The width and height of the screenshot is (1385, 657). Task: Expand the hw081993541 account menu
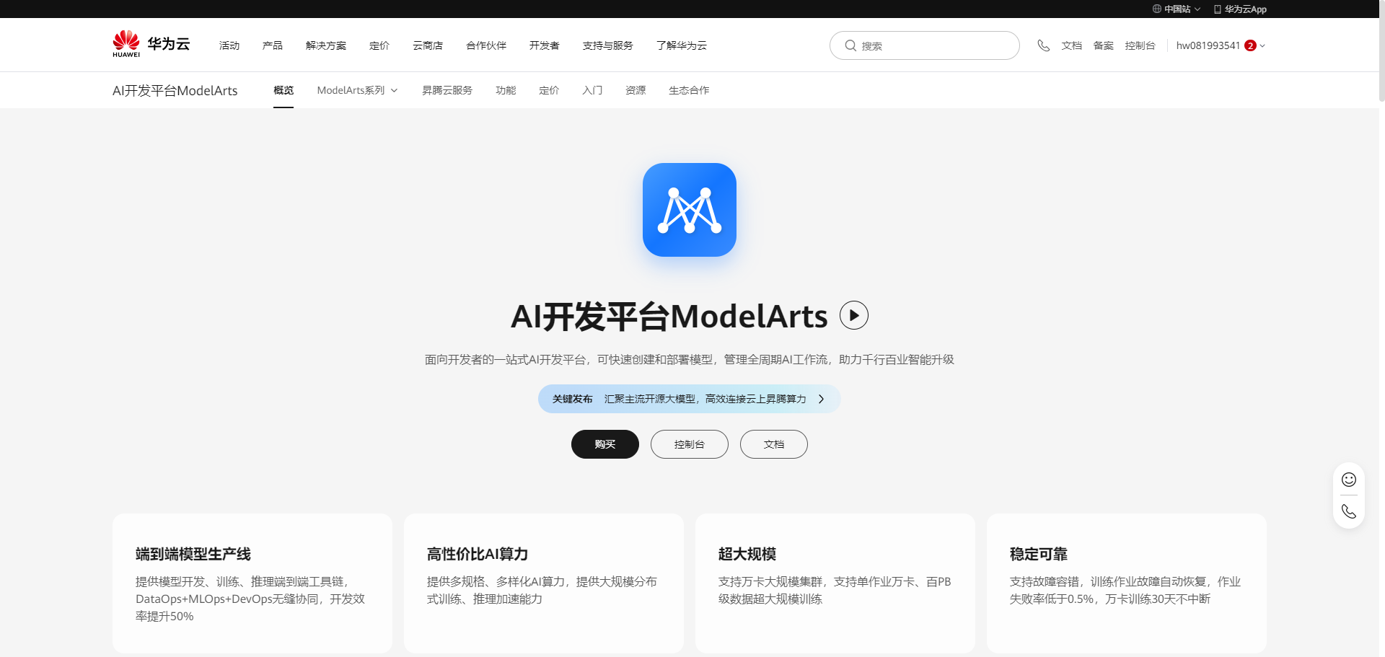click(1262, 45)
